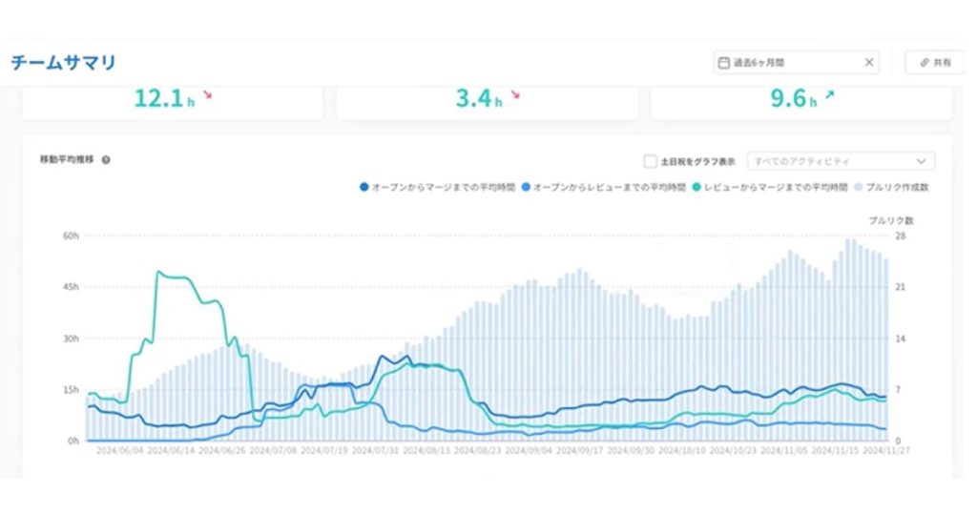Click the 15h y-axis label

click(x=71, y=390)
